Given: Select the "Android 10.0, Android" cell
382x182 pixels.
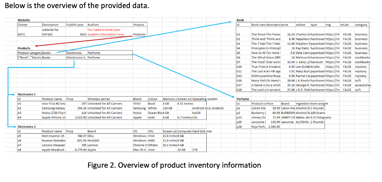Looking at the screenshot, I should point(208,108).
